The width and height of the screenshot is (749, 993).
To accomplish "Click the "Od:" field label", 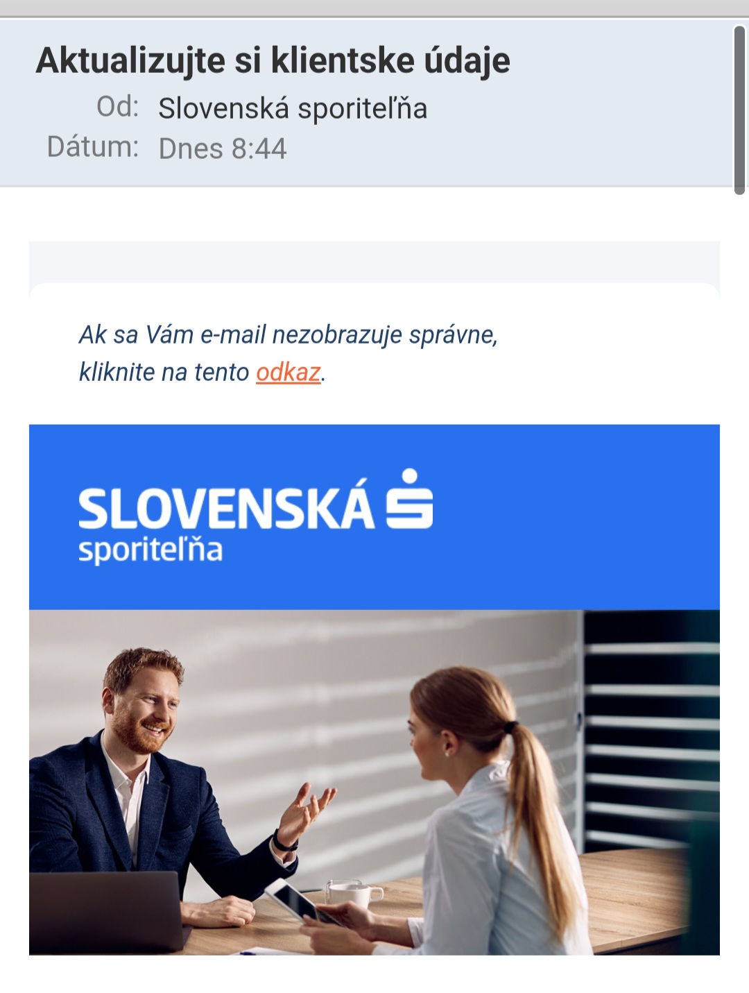I will 118,107.
